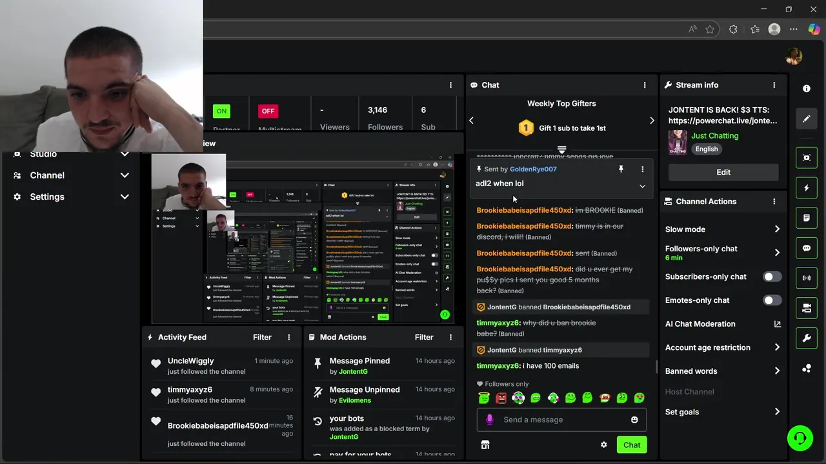The width and height of the screenshot is (826, 464).
Task: Click the user profile avatar at top right
Action: tap(794, 57)
